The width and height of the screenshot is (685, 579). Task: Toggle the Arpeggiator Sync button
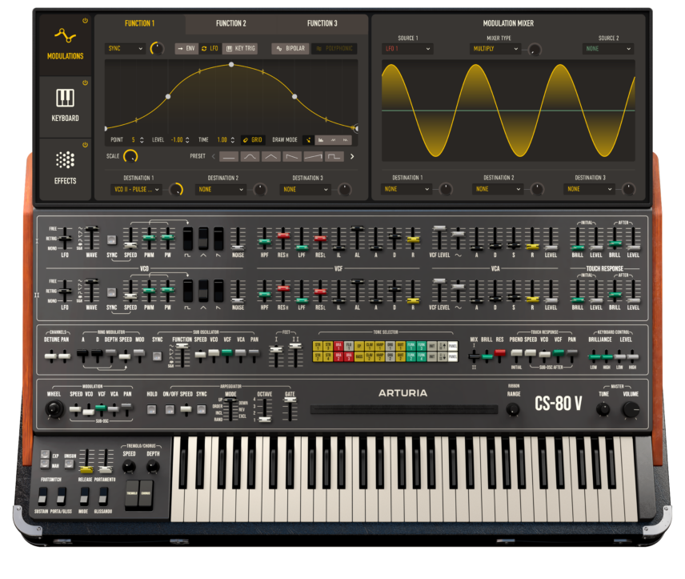pyautogui.click(x=202, y=409)
